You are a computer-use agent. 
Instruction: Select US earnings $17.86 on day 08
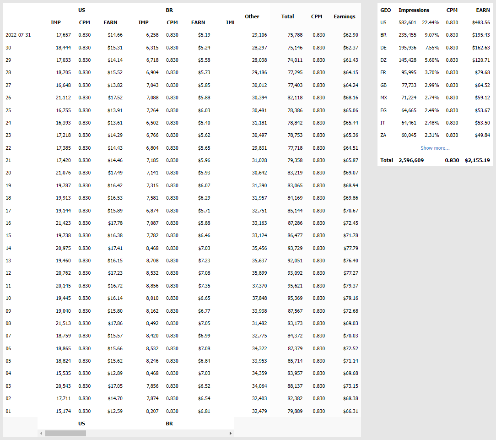tap(115, 323)
